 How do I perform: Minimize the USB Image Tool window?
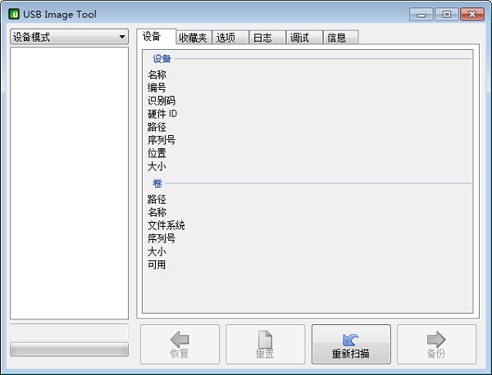[421, 15]
